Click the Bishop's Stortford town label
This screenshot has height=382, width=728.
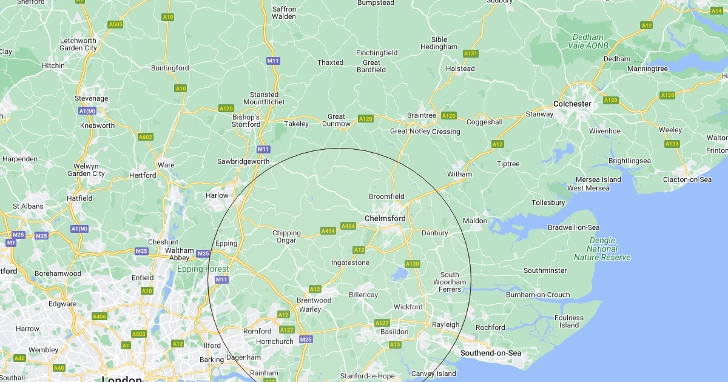[246, 121]
